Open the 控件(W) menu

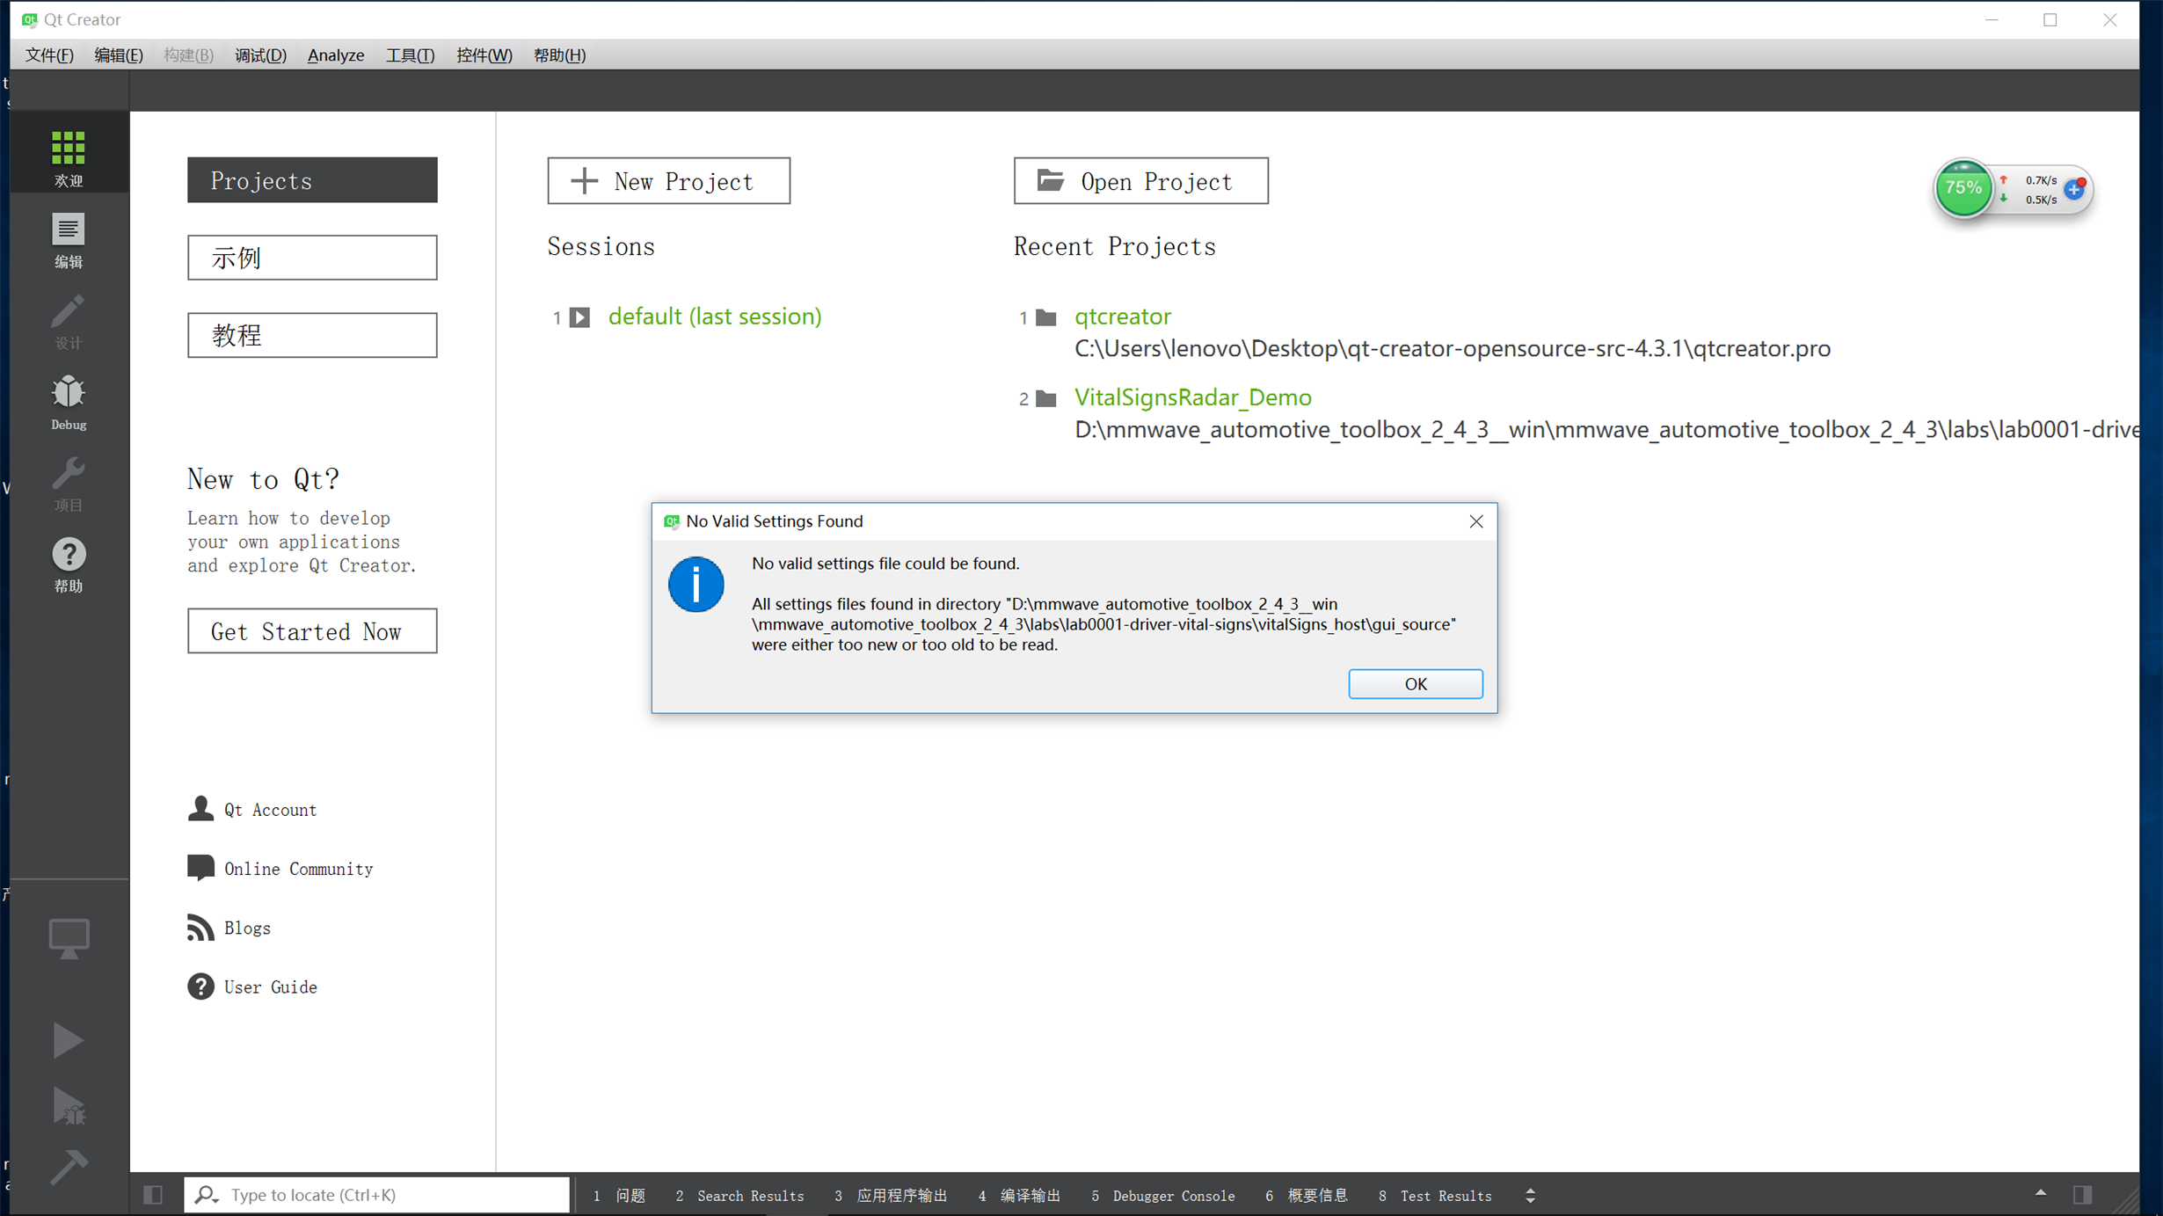[x=484, y=55]
